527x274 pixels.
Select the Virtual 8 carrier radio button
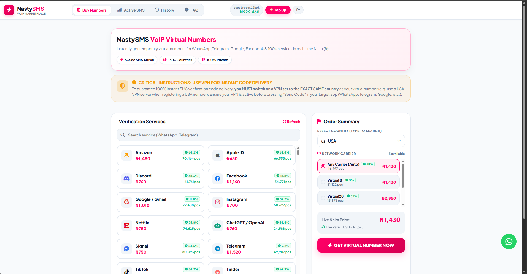(x=323, y=182)
